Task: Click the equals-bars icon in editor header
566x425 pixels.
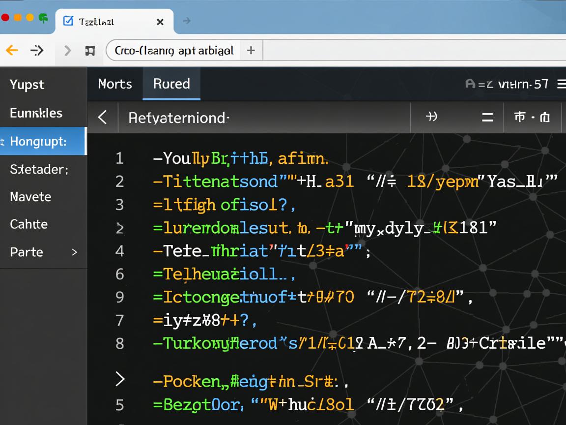Action: pos(487,117)
